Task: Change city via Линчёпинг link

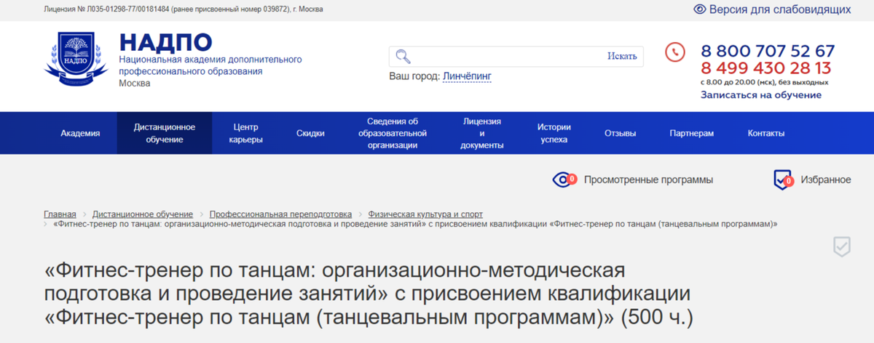Action: point(467,76)
